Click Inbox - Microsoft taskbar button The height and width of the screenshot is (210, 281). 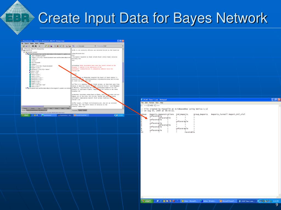[190, 201]
